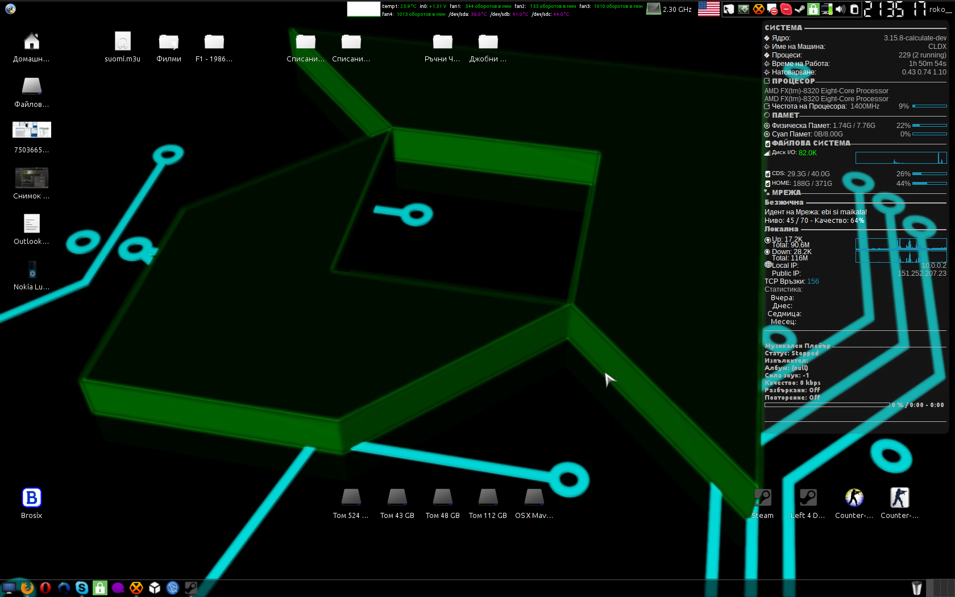Open the clipboard tray icon
The height and width of the screenshot is (597, 955).
pyautogui.click(x=854, y=9)
